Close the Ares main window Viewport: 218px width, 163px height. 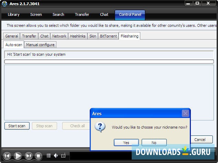(208, 3)
